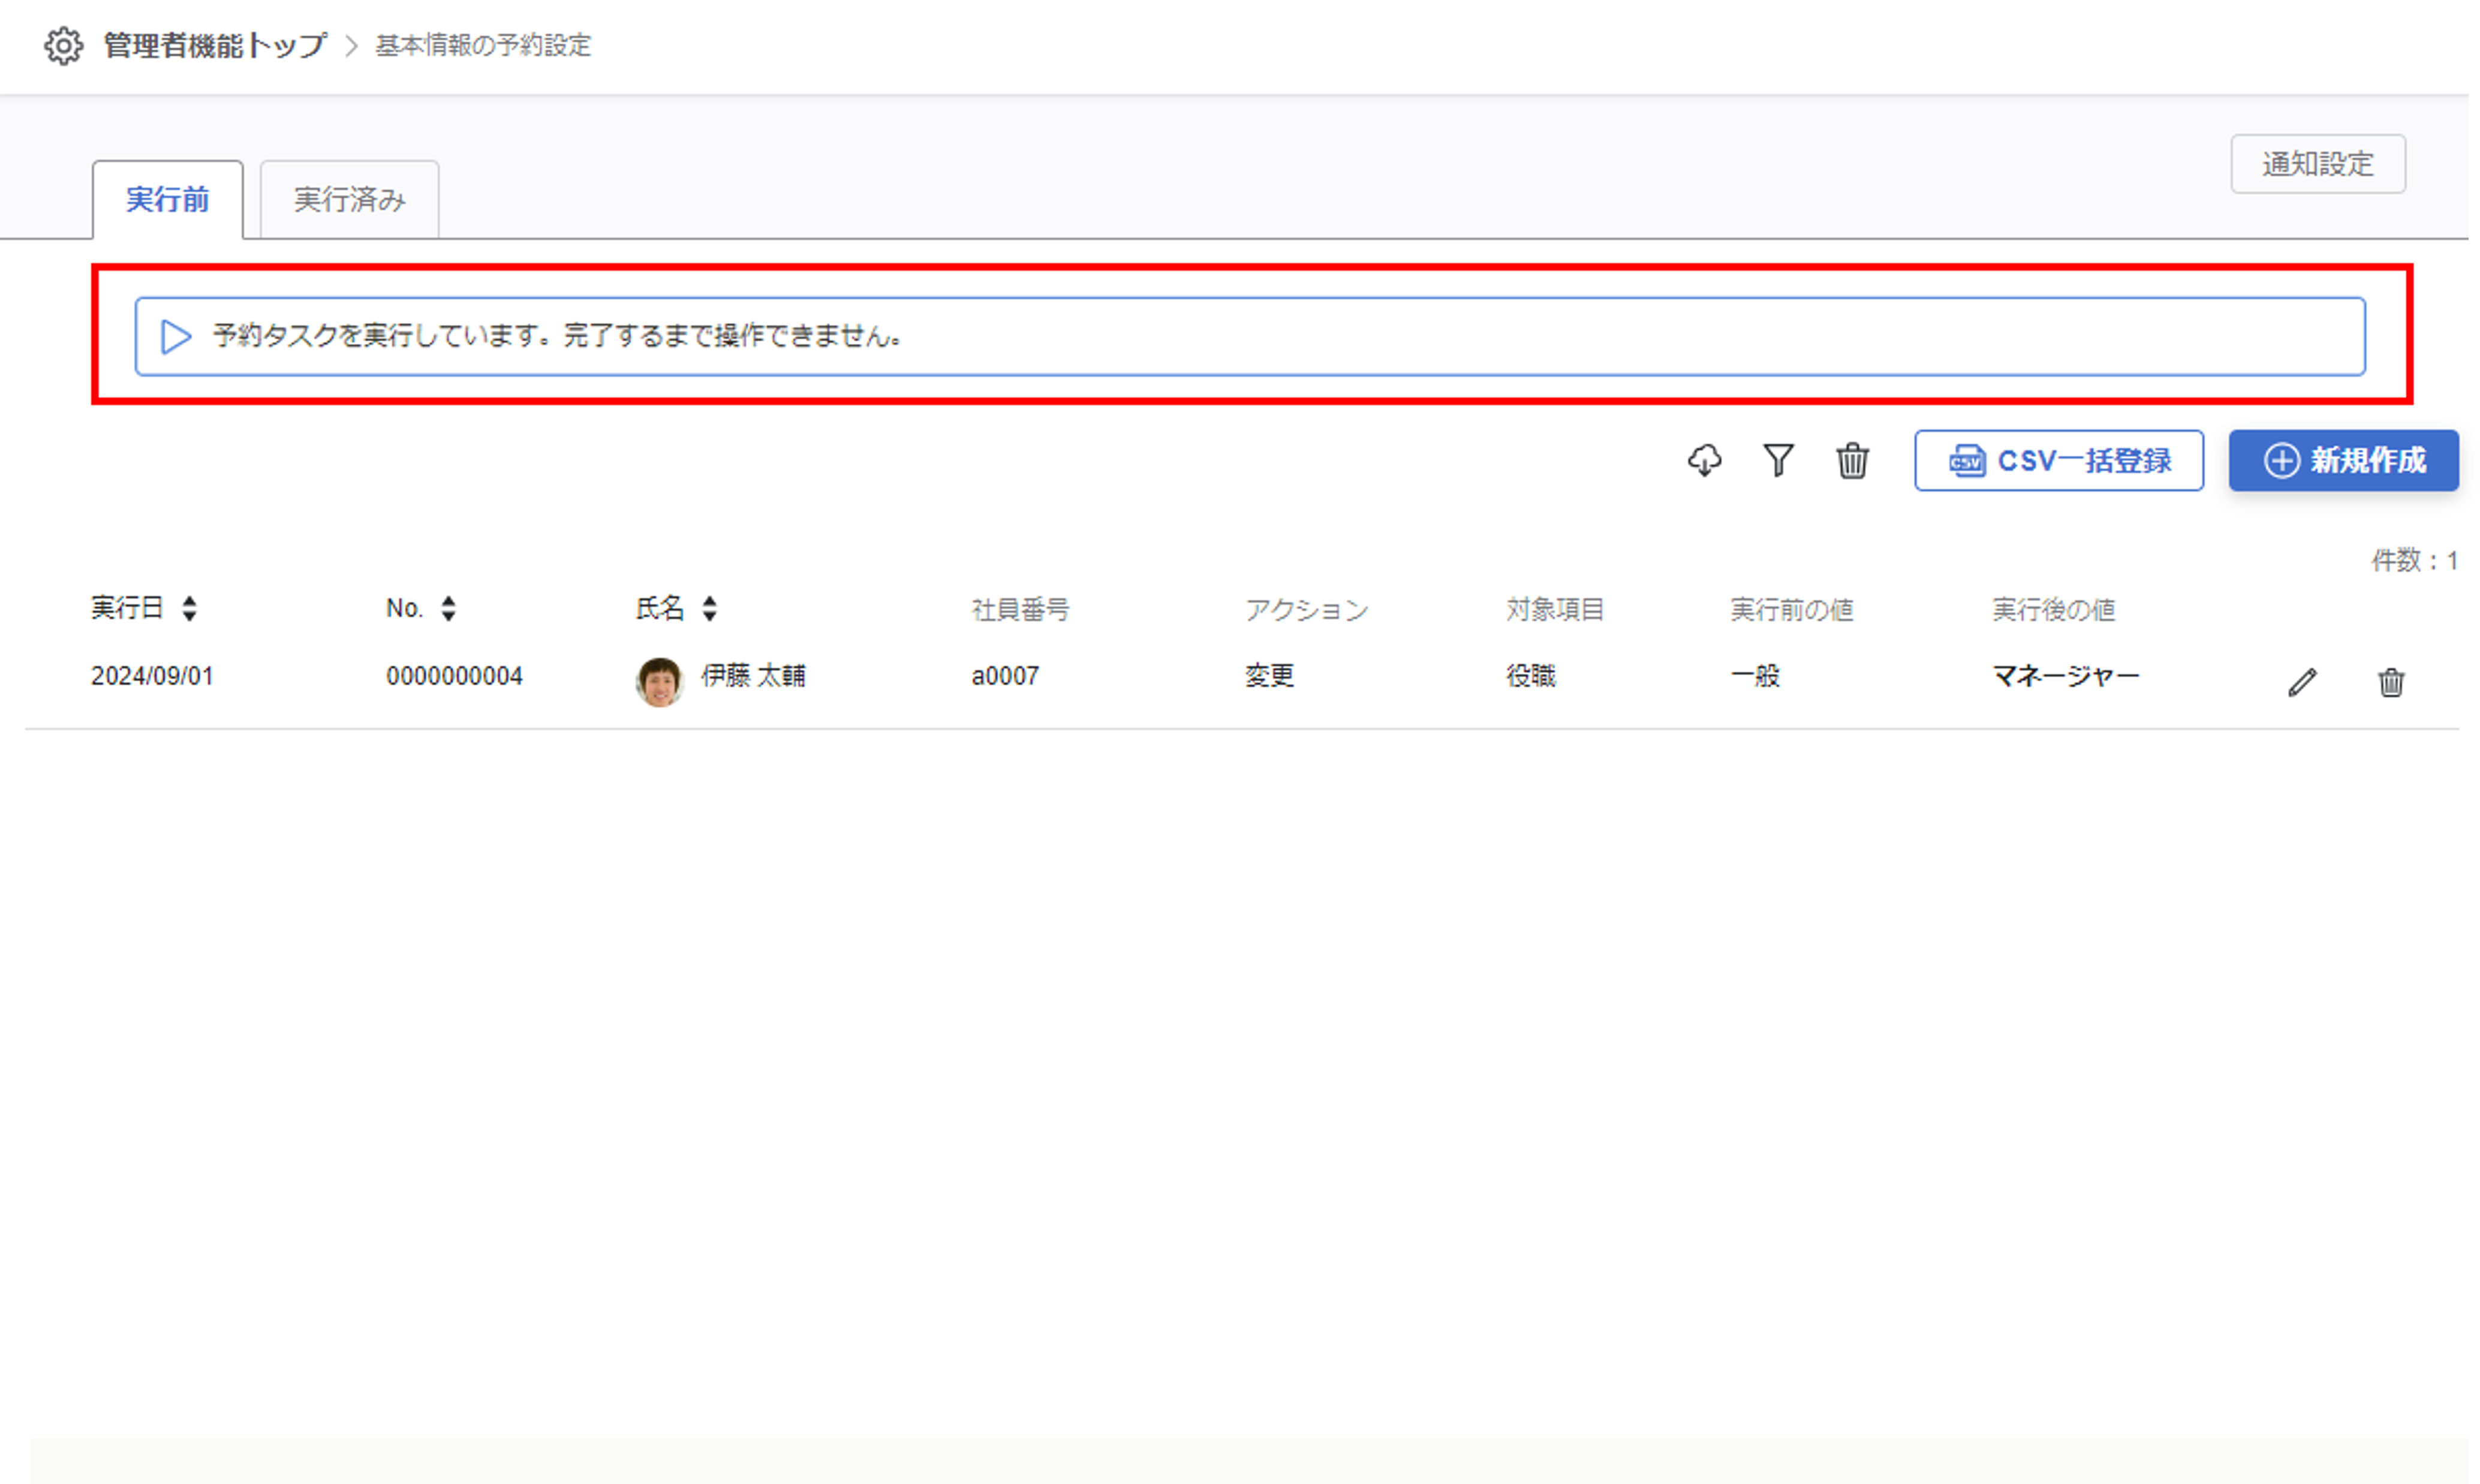Click the 2024/09/01 date cell
Viewport: 2480px width, 1484px height.
coord(152,677)
